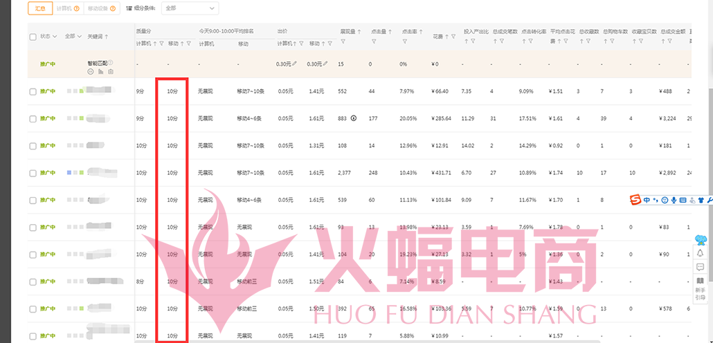Sort 花费 column with arrow icon
The height and width of the screenshot is (343, 713).
click(x=447, y=37)
